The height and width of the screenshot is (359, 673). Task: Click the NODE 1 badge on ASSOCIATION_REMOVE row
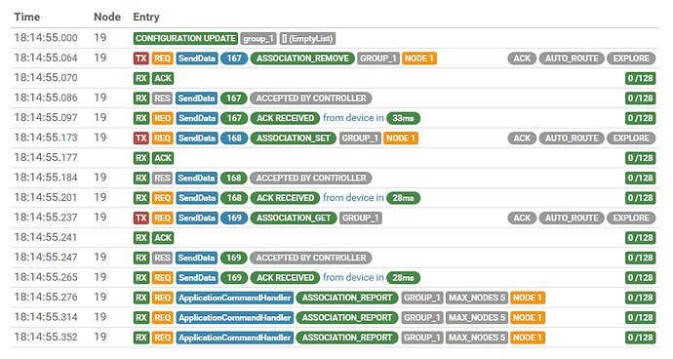tap(418, 59)
